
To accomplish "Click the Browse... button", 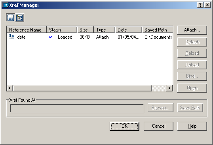I will point(160,108).
